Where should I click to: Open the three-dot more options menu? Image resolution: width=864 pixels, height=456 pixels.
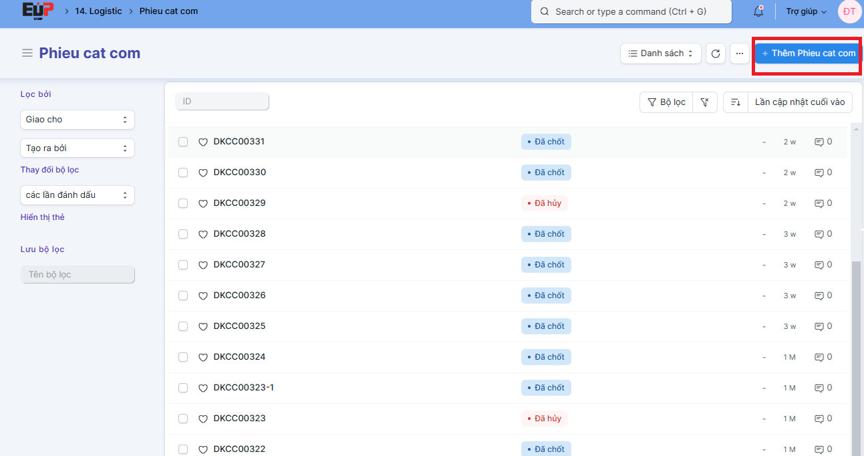[x=739, y=53]
